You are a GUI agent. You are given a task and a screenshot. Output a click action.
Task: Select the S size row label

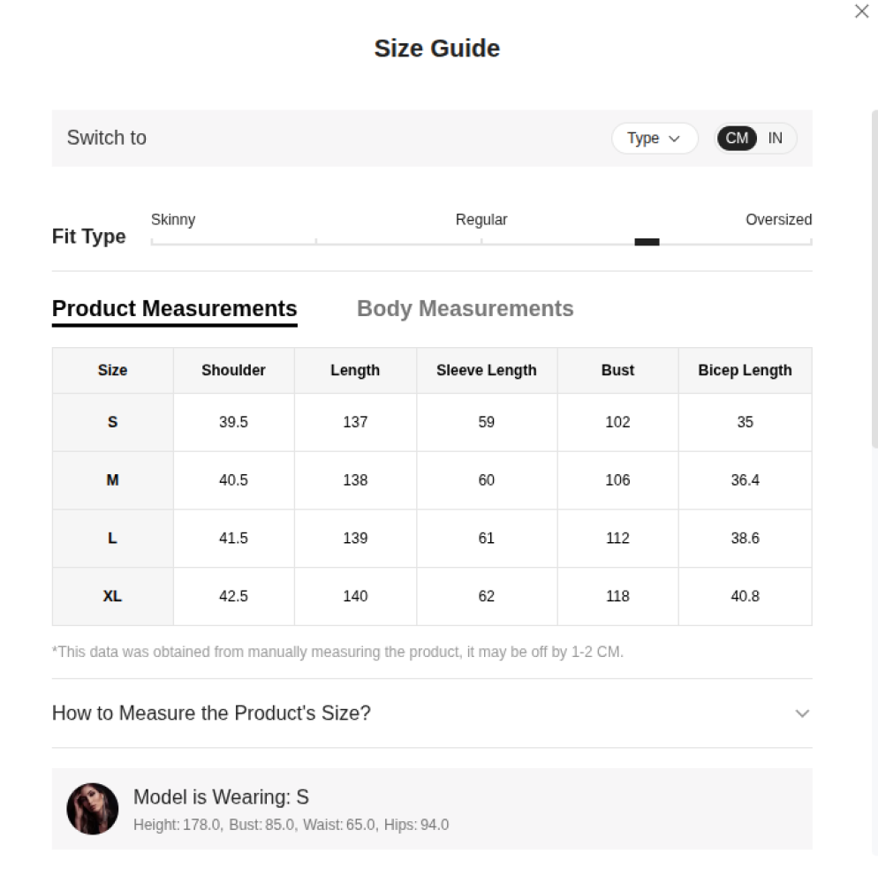coord(112,422)
